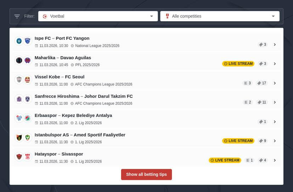This screenshot has width=293, height=192.
Task: Click the Erbaaspor team logo
Action: [x=19, y=118]
